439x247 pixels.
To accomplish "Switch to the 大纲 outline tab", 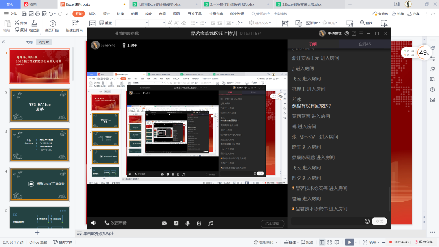I will pyautogui.click(x=29, y=42).
